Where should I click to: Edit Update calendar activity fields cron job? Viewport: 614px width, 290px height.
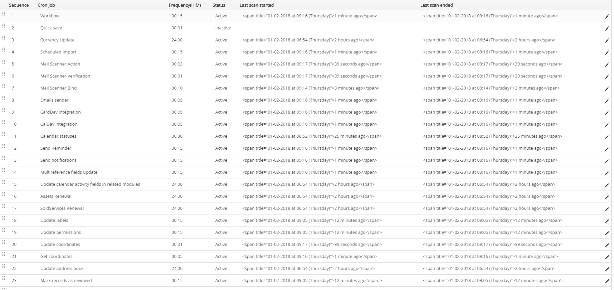607,185
